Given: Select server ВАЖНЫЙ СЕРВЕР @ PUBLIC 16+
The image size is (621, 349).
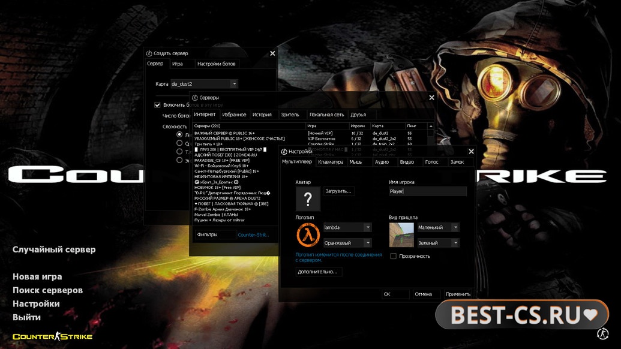Looking at the screenshot, I should click(x=310, y=133).
